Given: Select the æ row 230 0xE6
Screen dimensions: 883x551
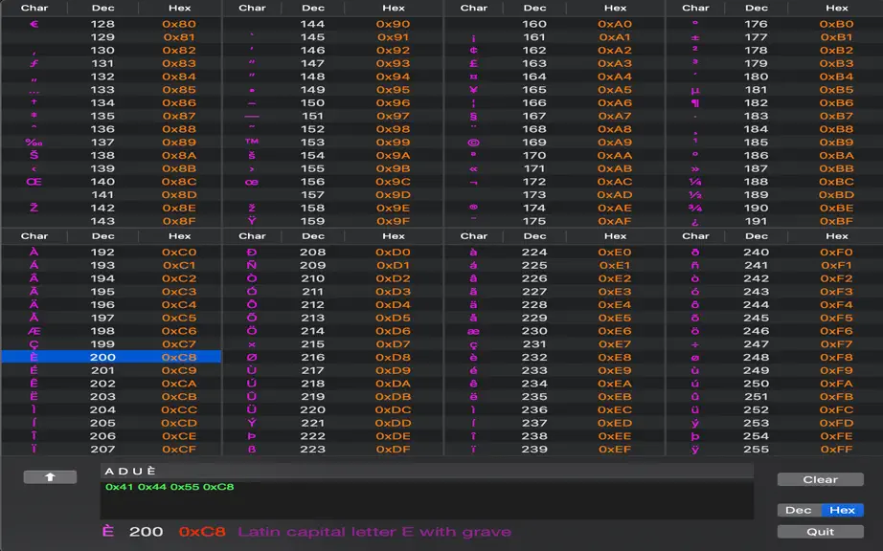Looking at the screenshot, I should click(x=555, y=331).
